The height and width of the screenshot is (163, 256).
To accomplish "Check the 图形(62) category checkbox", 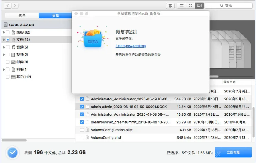I will (x=8, y=32).
